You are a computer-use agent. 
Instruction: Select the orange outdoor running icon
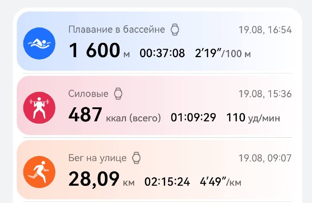(x=39, y=172)
